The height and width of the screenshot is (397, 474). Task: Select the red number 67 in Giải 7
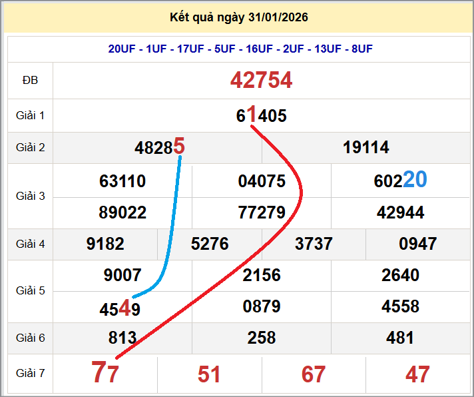(314, 374)
